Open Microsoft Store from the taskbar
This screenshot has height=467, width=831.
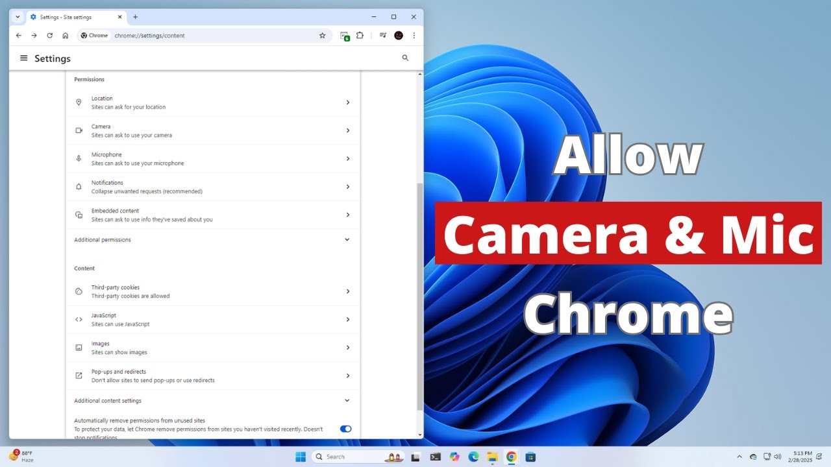pos(530,457)
